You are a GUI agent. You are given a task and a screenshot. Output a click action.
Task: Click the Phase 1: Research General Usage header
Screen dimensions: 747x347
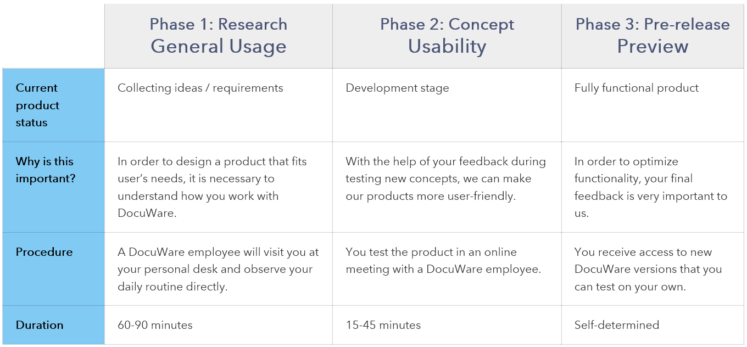tap(218, 36)
